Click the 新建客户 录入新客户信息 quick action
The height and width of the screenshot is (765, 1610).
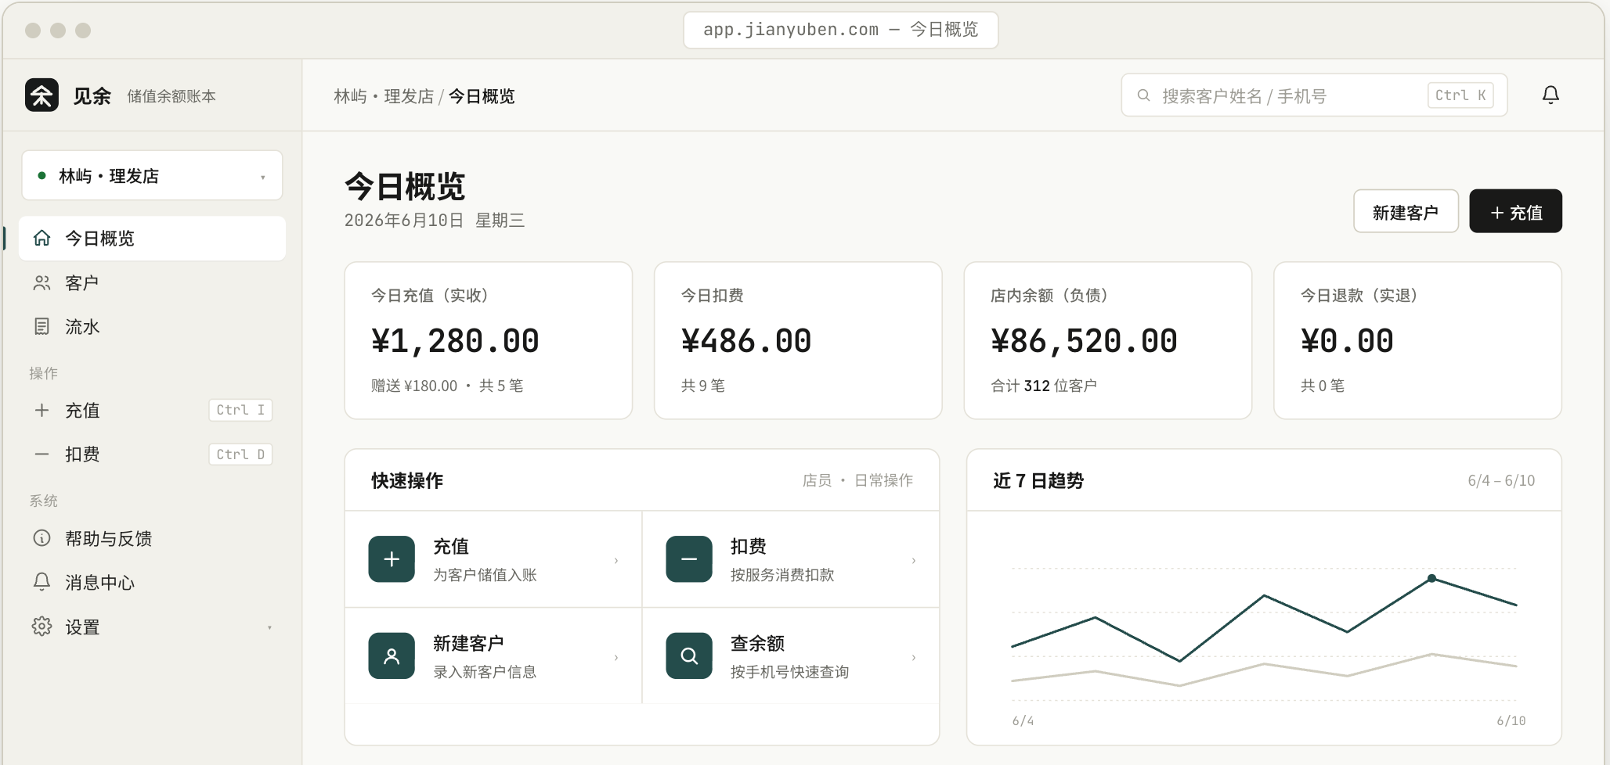tap(493, 655)
